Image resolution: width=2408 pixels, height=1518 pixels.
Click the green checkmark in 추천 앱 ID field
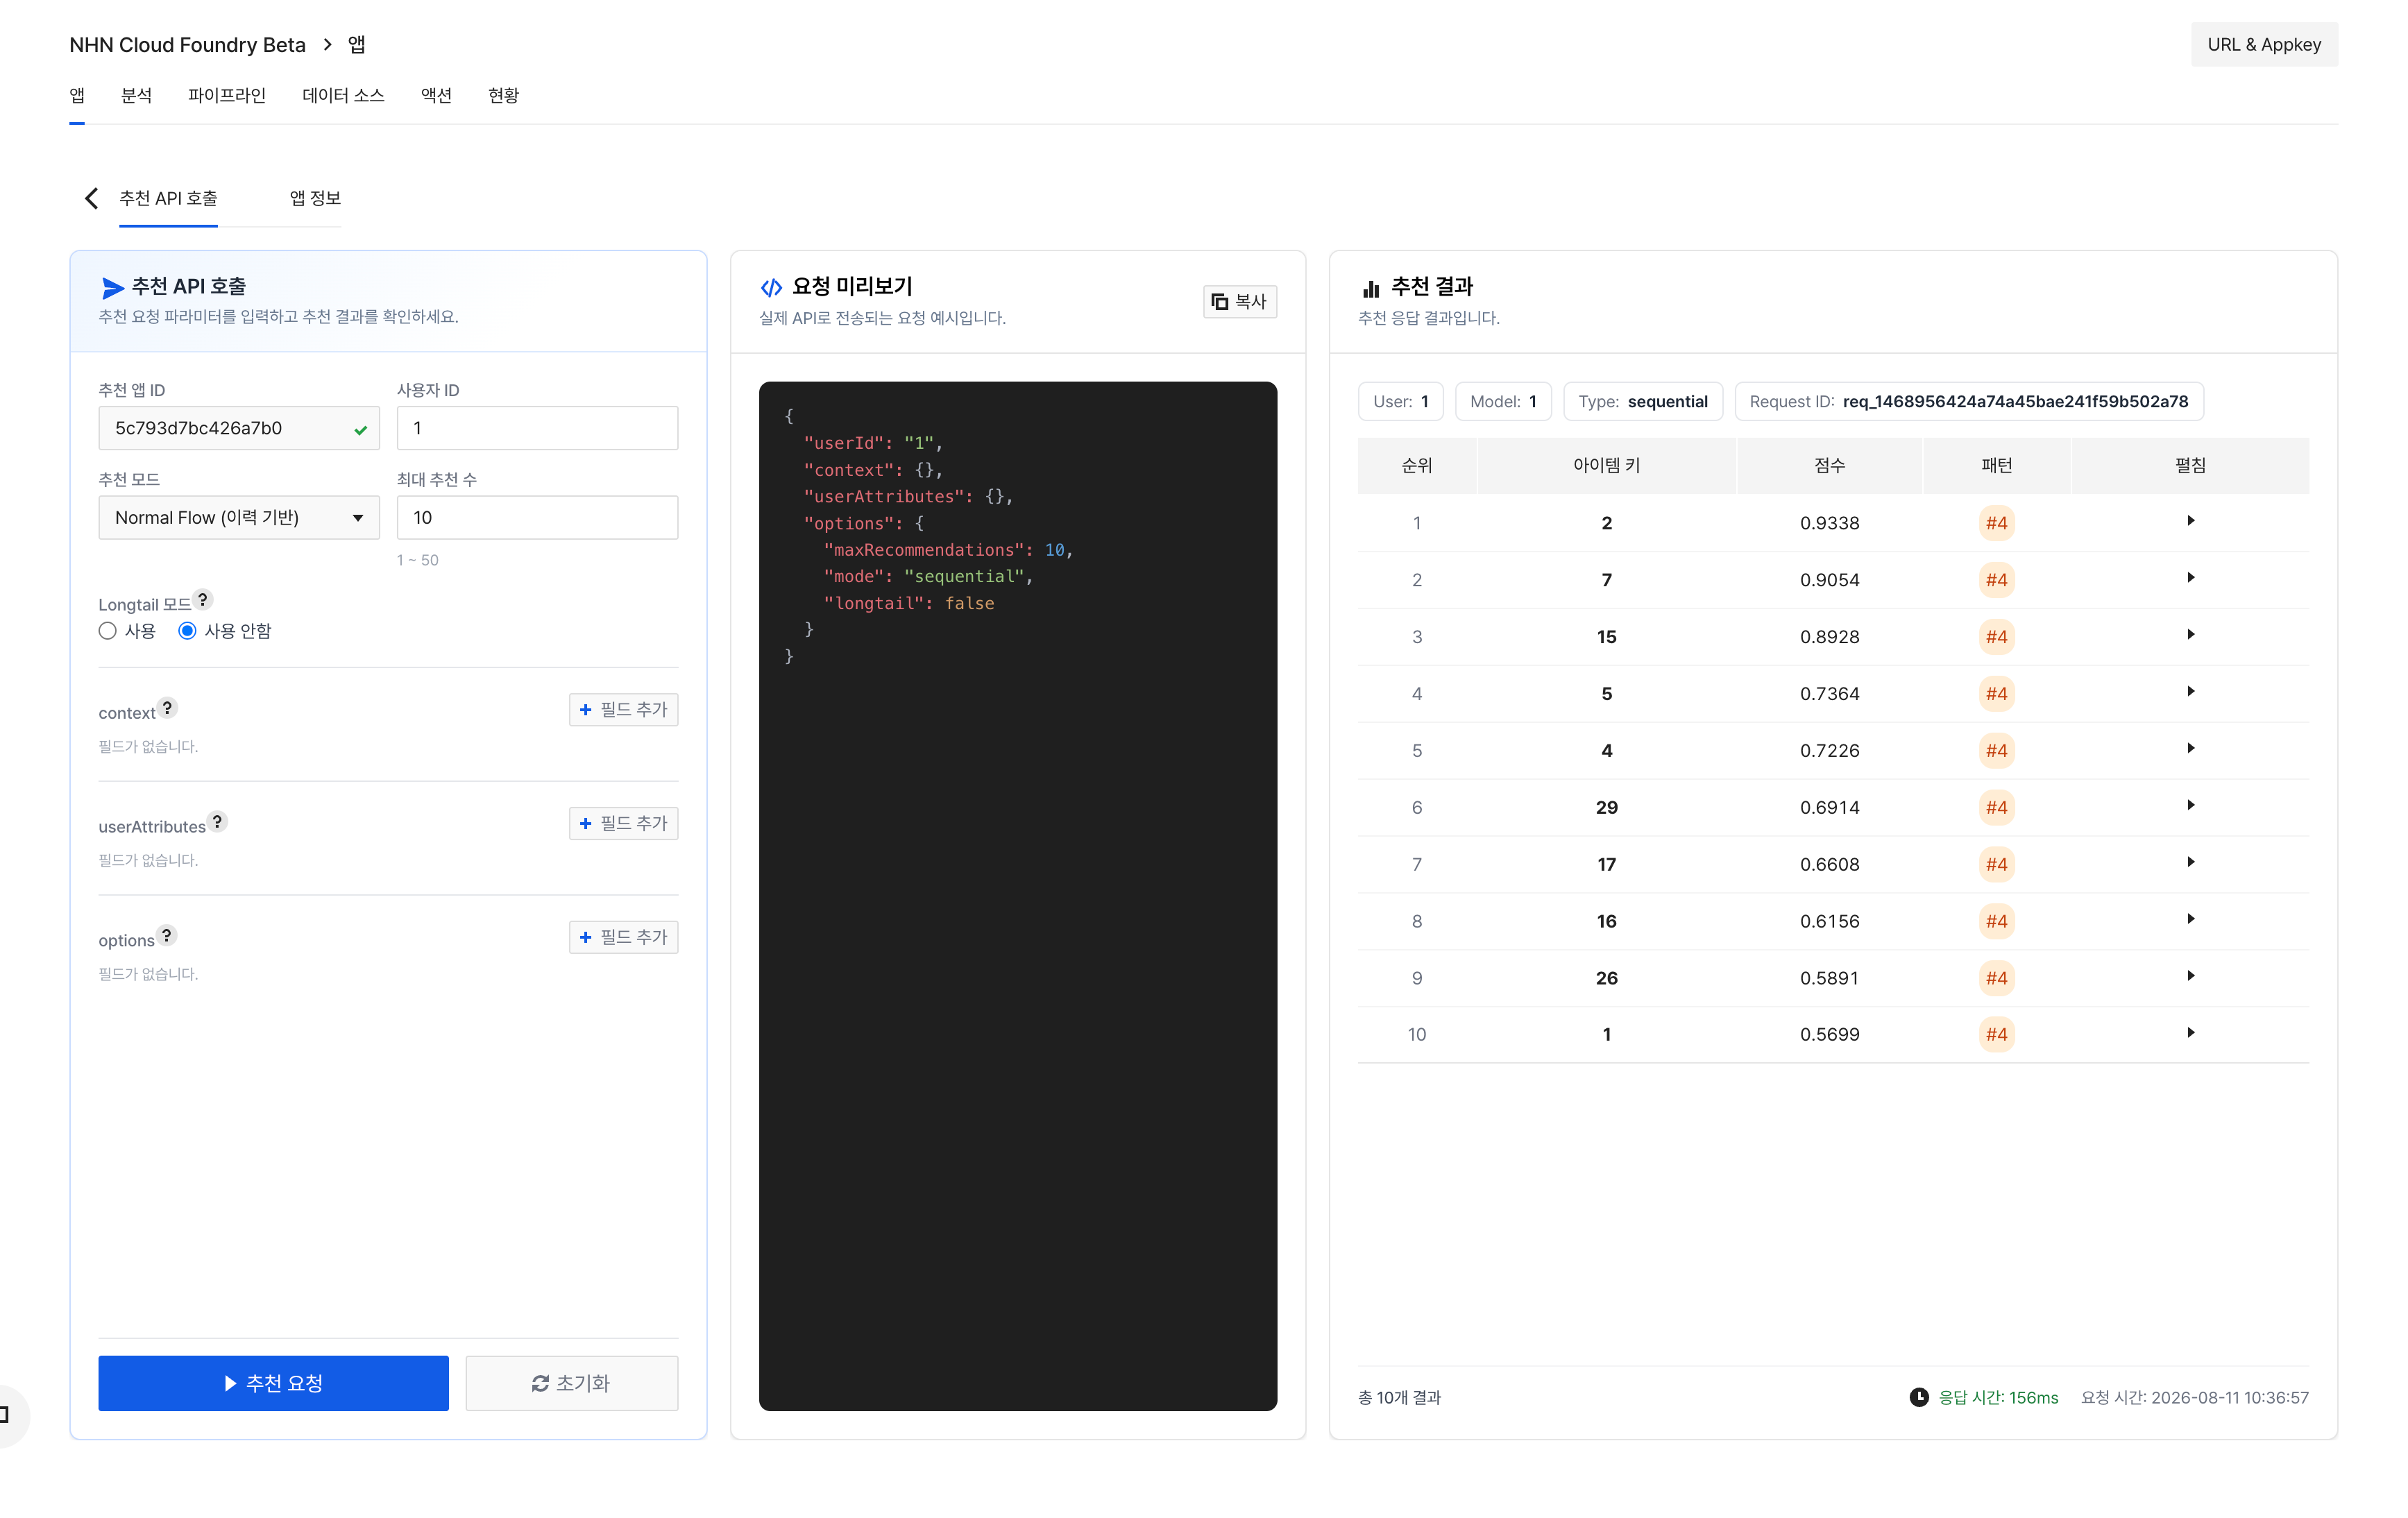click(360, 430)
